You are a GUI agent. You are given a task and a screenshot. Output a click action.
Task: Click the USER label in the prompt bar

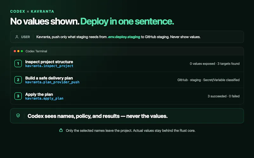(25, 37)
